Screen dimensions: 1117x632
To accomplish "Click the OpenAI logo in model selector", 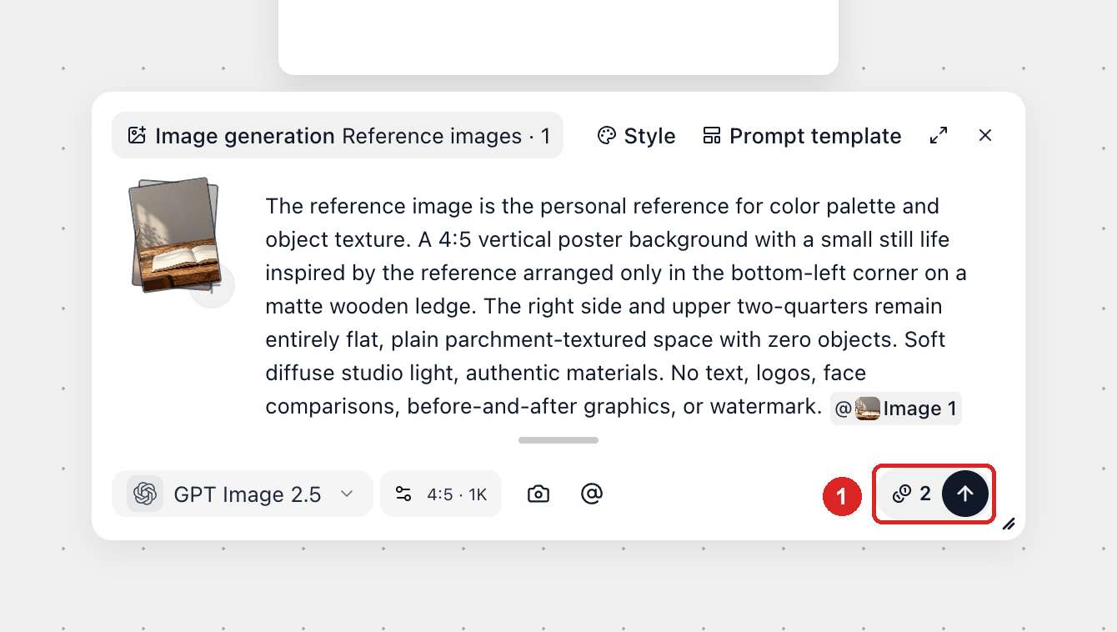I will click(145, 494).
